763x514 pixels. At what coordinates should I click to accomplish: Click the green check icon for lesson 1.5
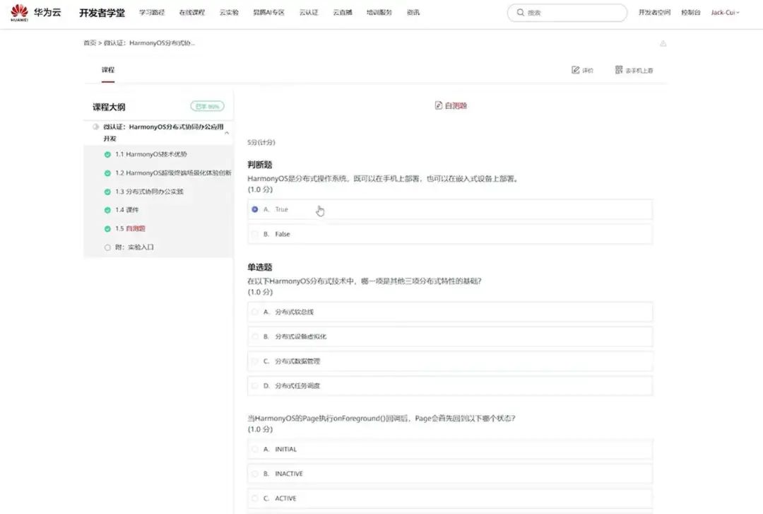[x=107, y=228]
